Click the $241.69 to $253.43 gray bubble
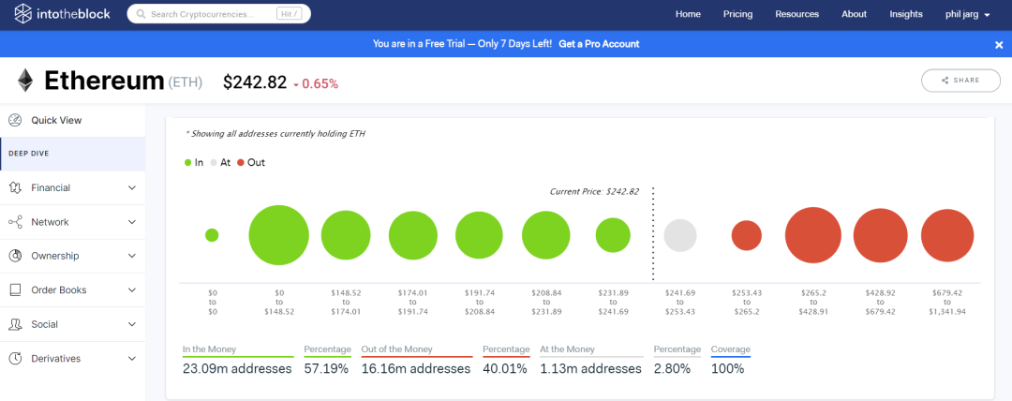 (680, 235)
